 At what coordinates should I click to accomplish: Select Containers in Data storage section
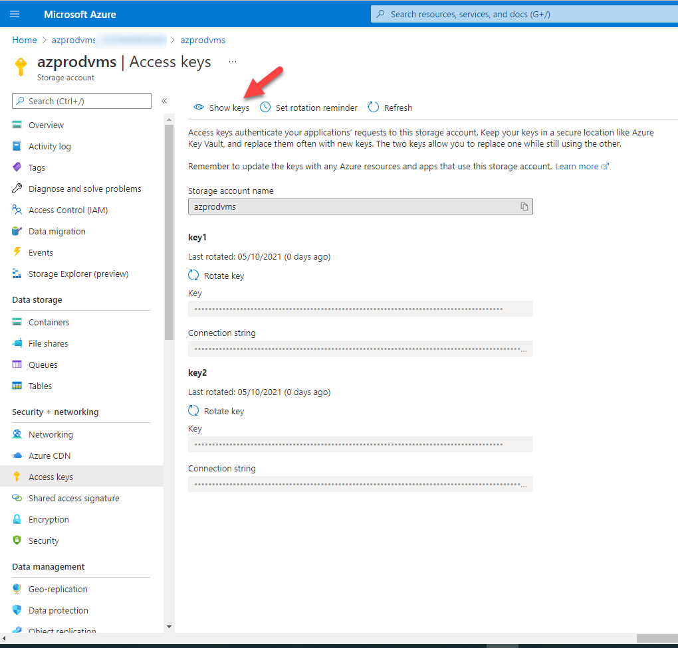[x=49, y=322]
